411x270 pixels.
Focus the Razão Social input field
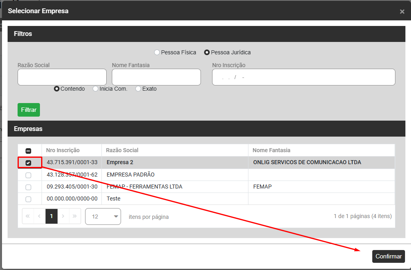tap(62, 77)
